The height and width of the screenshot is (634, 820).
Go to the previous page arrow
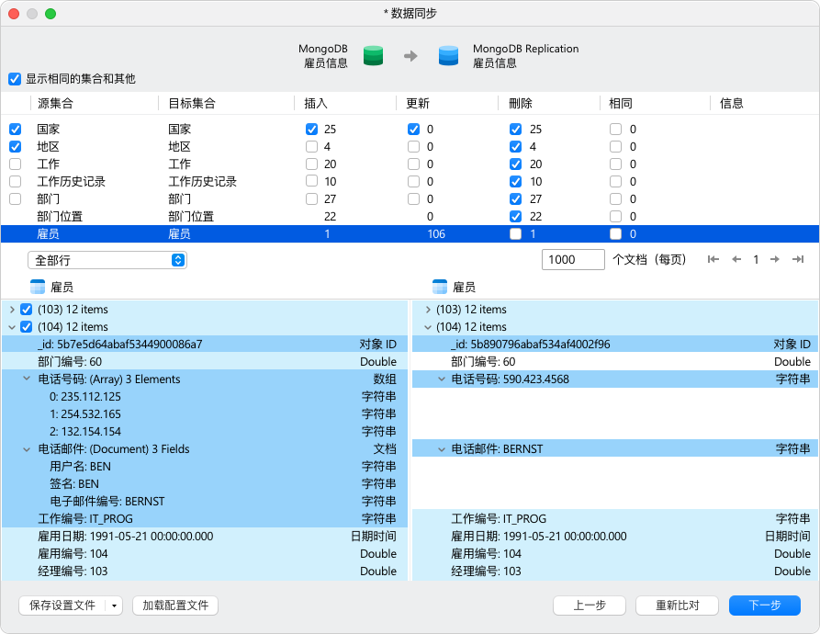[736, 260]
